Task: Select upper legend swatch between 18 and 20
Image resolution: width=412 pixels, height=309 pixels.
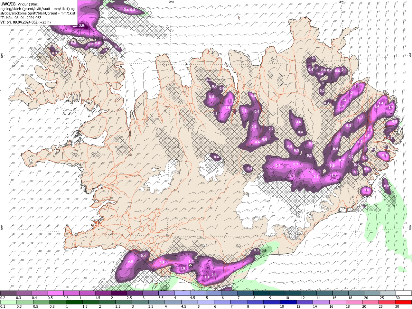Action: (356, 293)
